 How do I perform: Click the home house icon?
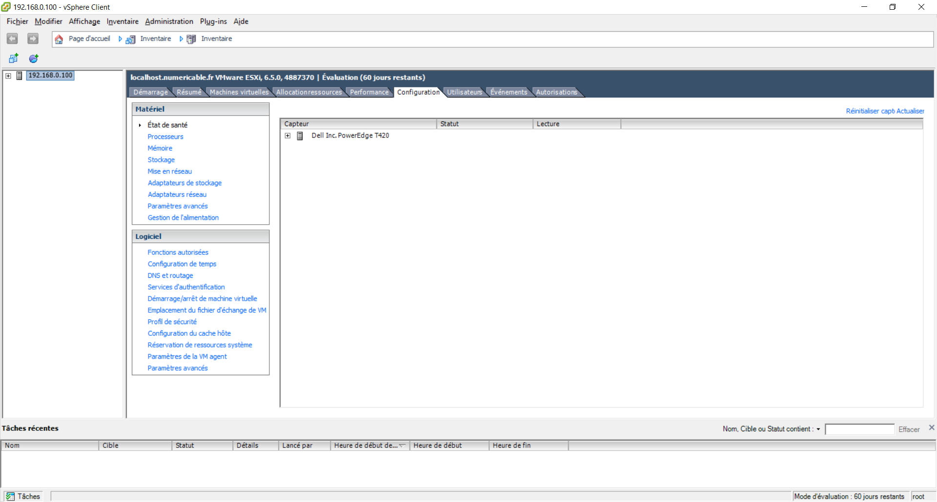tap(59, 39)
